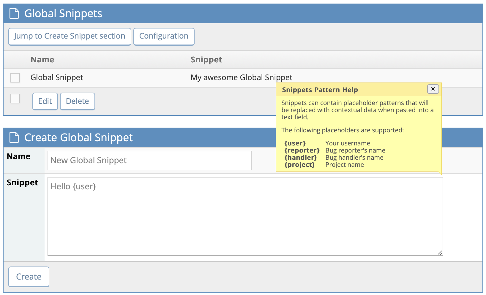
Task: Click the 'Snippets Pattern Help' title
Action: (x=320, y=90)
